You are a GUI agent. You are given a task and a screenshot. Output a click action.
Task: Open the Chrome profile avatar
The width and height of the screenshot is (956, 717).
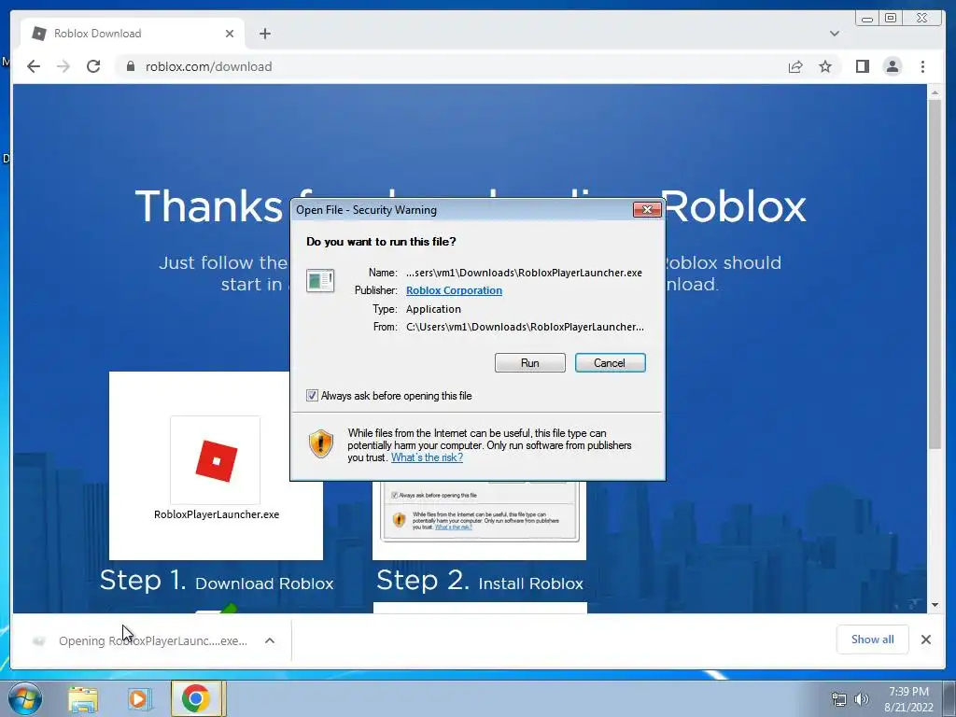pos(892,66)
